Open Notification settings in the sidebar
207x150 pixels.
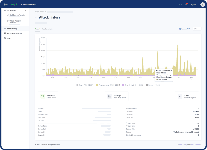[x=14, y=33]
